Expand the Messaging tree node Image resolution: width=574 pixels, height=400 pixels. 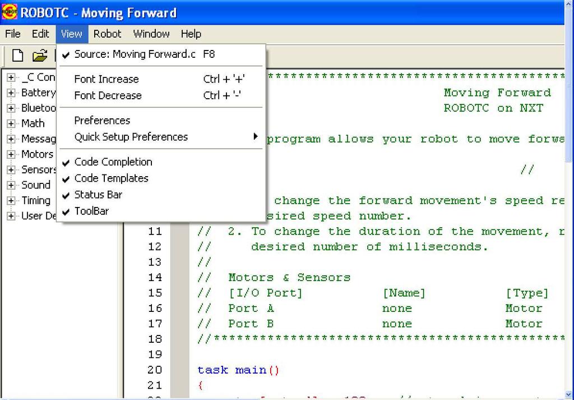(x=11, y=139)
